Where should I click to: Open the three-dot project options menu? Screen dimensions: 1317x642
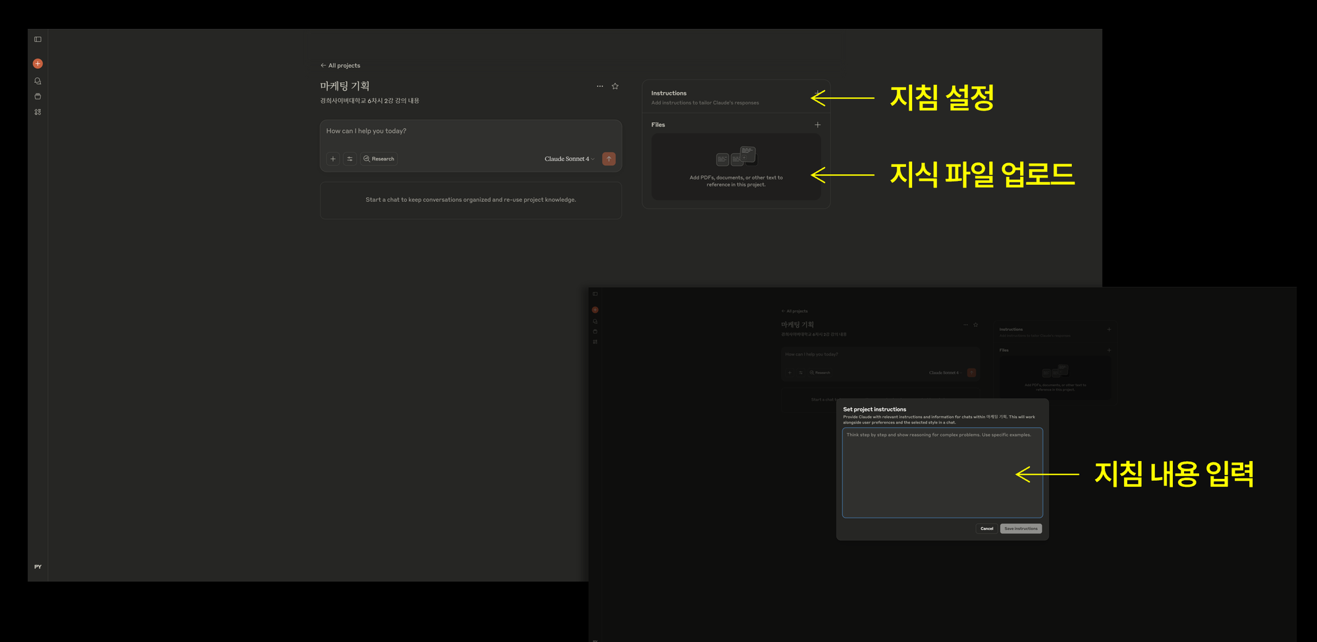point(600,86)
